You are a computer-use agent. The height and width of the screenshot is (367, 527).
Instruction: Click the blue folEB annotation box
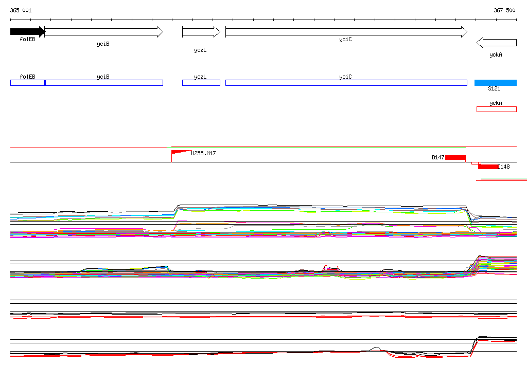[x=28, y=83]
